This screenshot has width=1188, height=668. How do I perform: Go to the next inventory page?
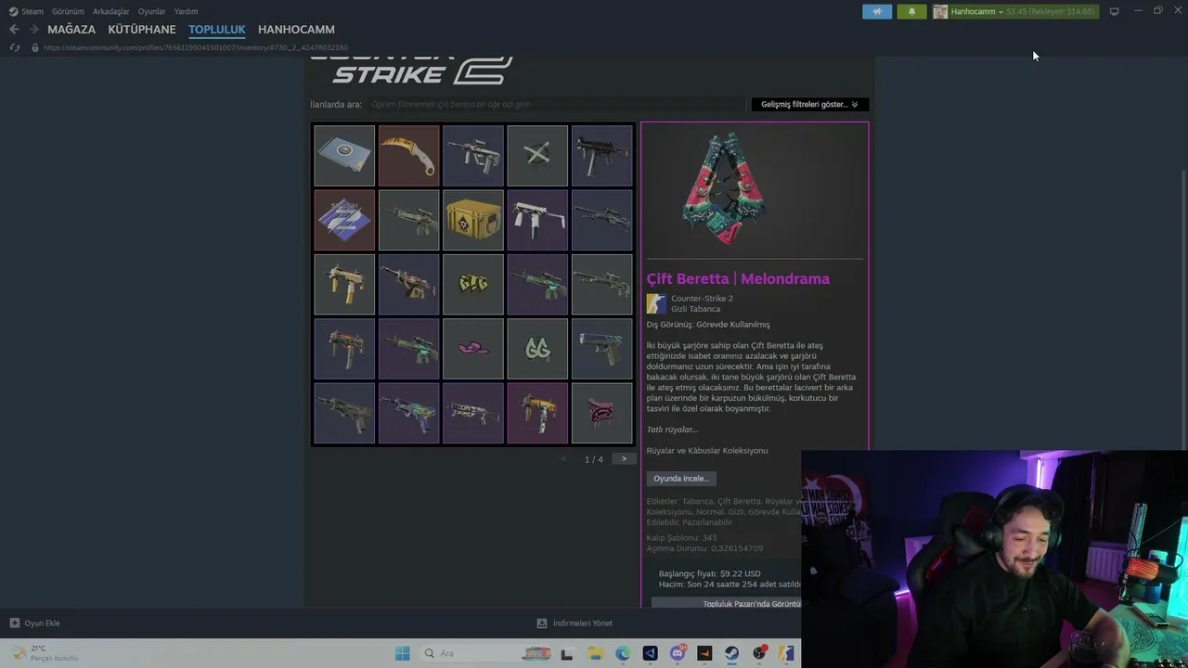click(x=624, y=458)
